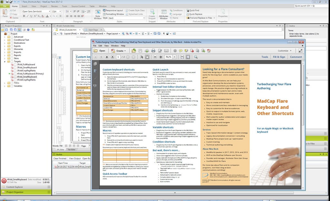Open the 12pt font size dropdown
This screenshot has width=330, height=201.
point(60,11)
